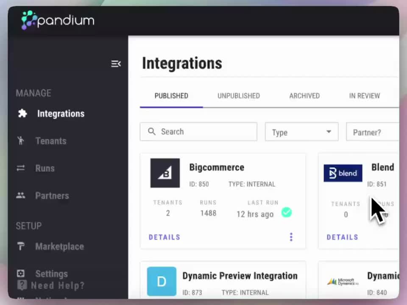This screenshot has height=305, width=407.
Task: Switch to the Archived tab
Action: 304,96
